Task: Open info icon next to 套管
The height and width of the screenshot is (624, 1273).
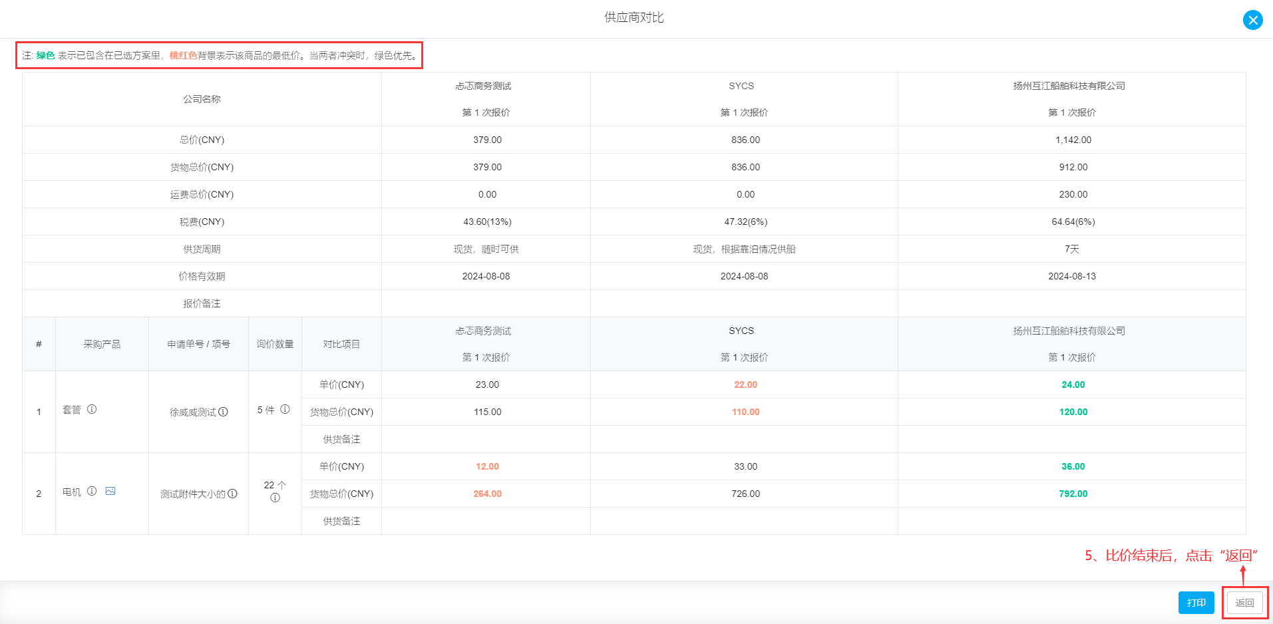Action: 92,409
